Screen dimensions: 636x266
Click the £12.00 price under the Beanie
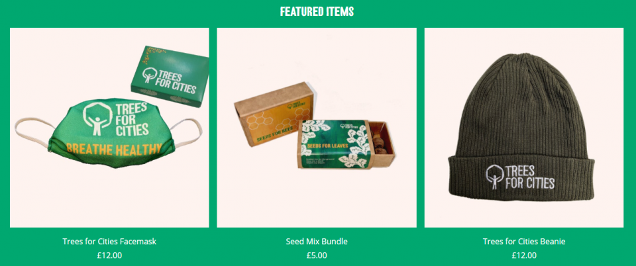523,255
